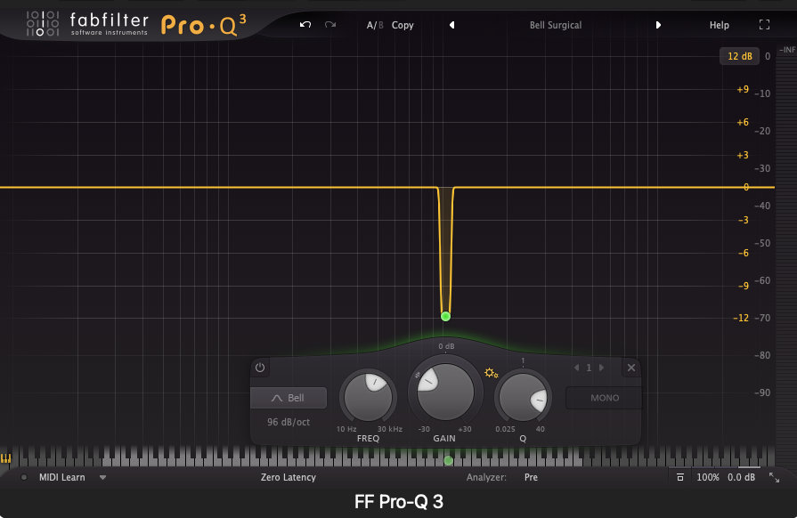The height and width of the screenshot is (518, 797).
Task: Toggle the A/B comparison state
Action: click(x=375, y=25)
